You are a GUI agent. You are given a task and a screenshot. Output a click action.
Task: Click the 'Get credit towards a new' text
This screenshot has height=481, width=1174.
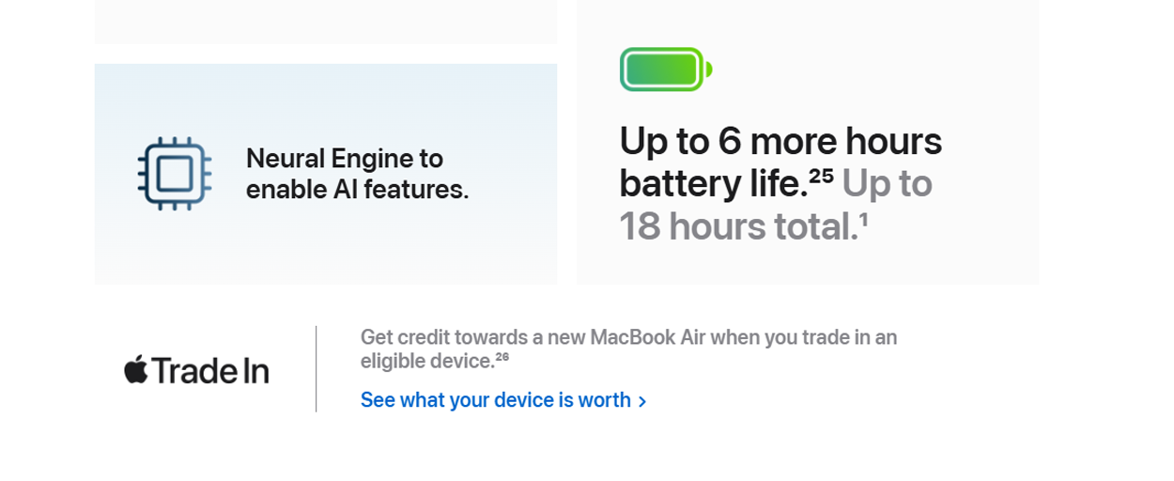pos(472,337)
